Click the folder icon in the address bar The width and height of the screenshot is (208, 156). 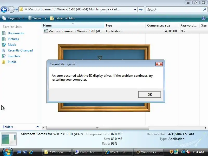tap(21, 9)
